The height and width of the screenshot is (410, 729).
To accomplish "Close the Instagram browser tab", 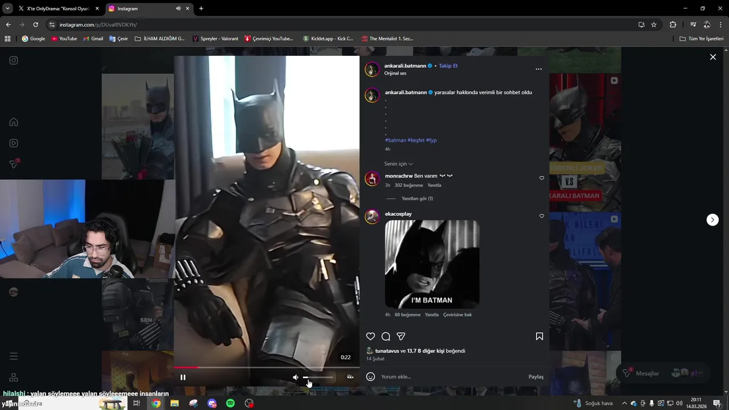I will [x=187, y=9].
